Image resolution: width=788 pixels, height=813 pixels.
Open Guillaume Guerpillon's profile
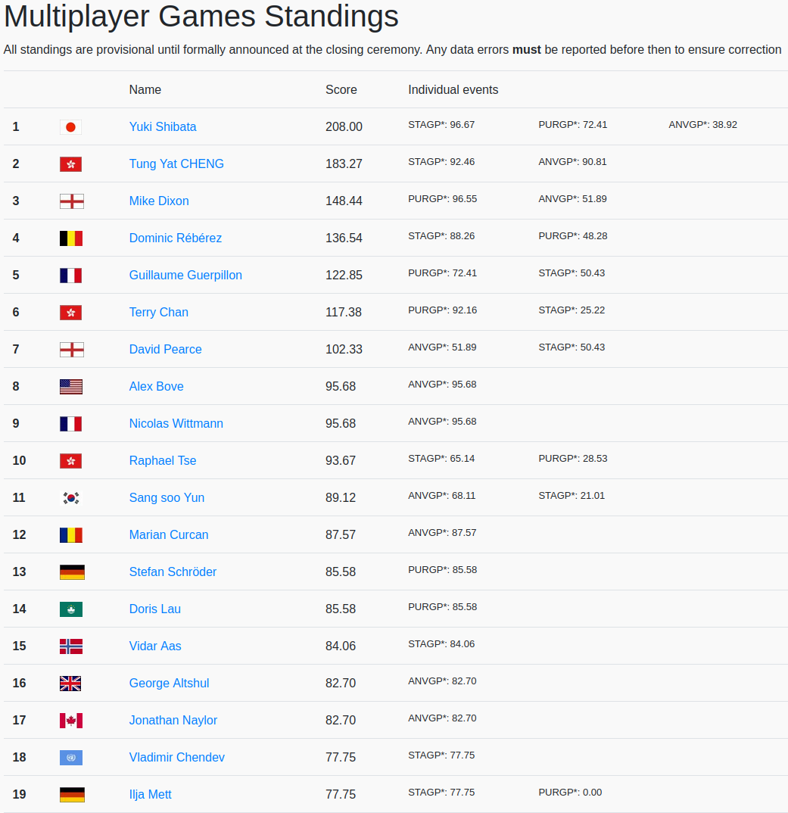click(185, 275)
